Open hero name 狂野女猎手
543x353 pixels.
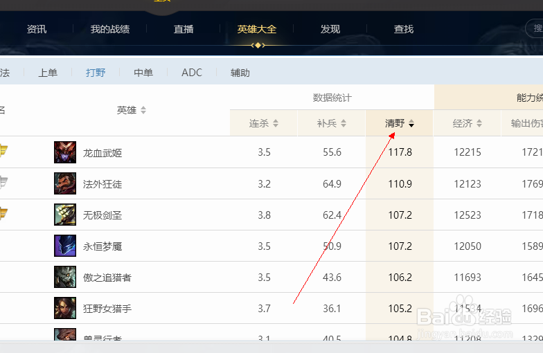click(x=107, y=309)
